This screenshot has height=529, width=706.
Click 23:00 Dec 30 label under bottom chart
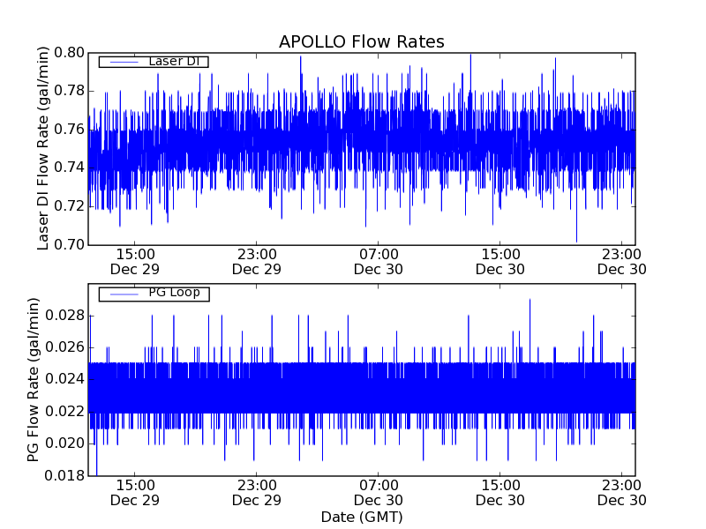[621, 492]
